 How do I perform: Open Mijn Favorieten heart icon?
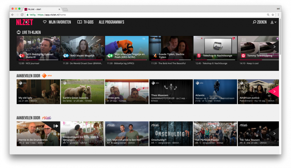point(45,22)
